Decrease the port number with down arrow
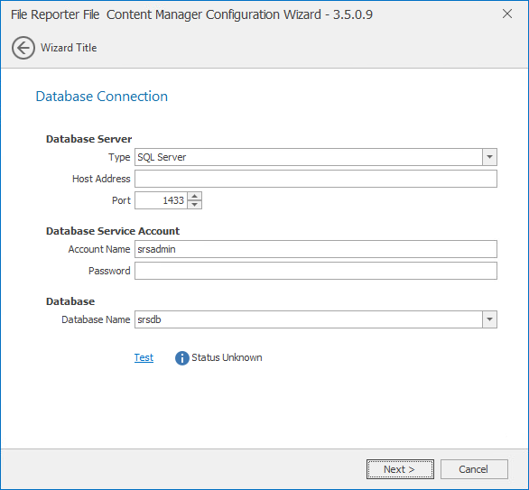This screenshot has height=490, width=529. pos(195,205)
